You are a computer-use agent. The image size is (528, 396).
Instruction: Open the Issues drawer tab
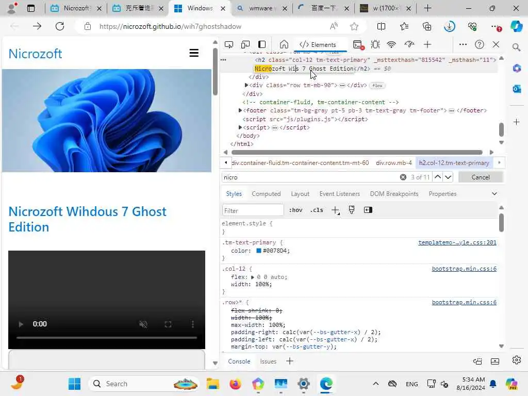tap(268, 361)
